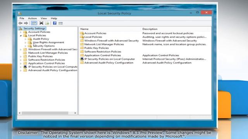The width and height of the screenshot is (248, 139).
Task: Select 'Local Policies' name in the list
Action: pos(93,37)
